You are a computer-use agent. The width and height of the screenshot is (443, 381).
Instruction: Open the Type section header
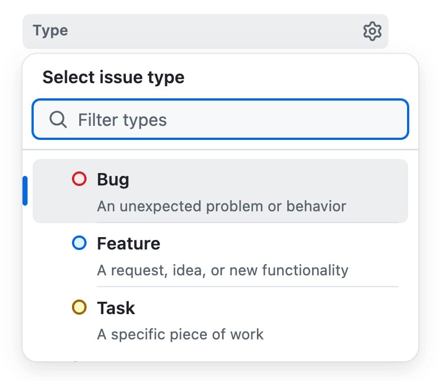coord(205,31)
